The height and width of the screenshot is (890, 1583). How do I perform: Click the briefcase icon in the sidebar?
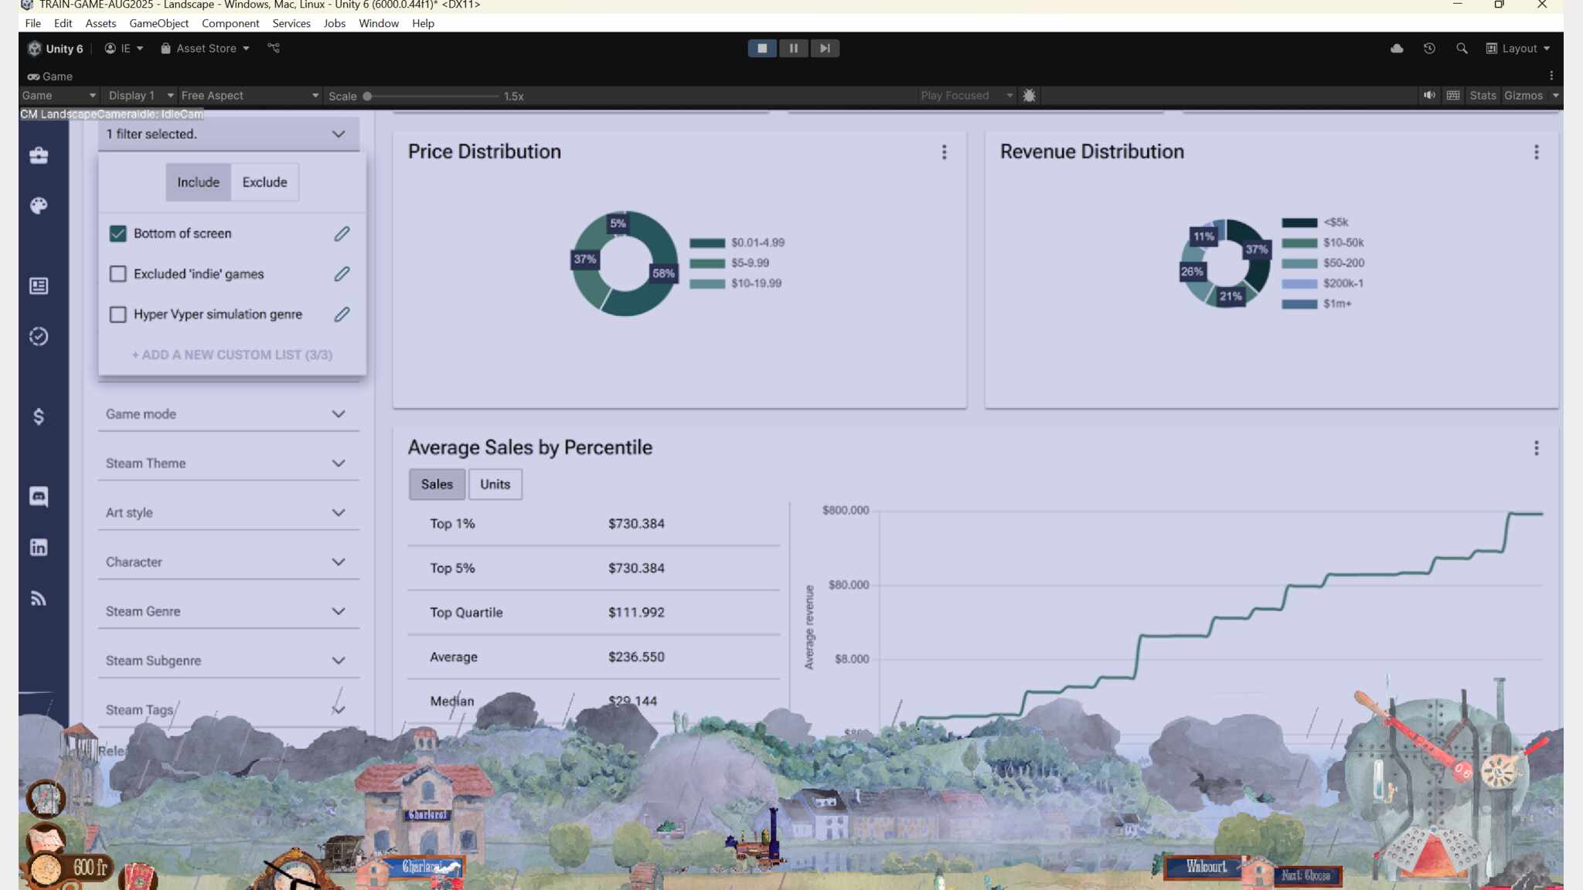point(39,155)
